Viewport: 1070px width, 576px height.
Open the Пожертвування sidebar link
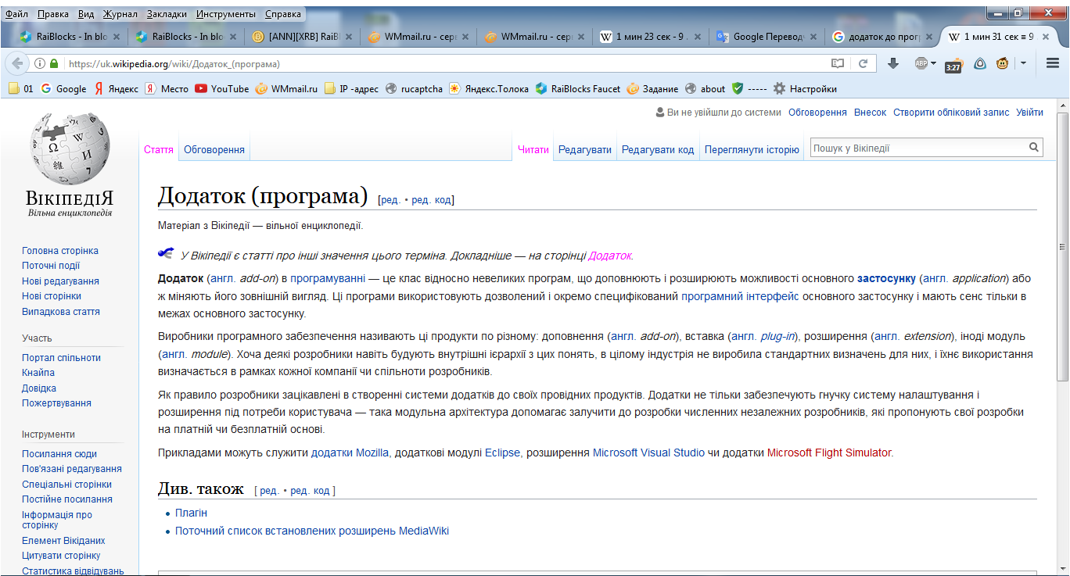tap(56, 403)
